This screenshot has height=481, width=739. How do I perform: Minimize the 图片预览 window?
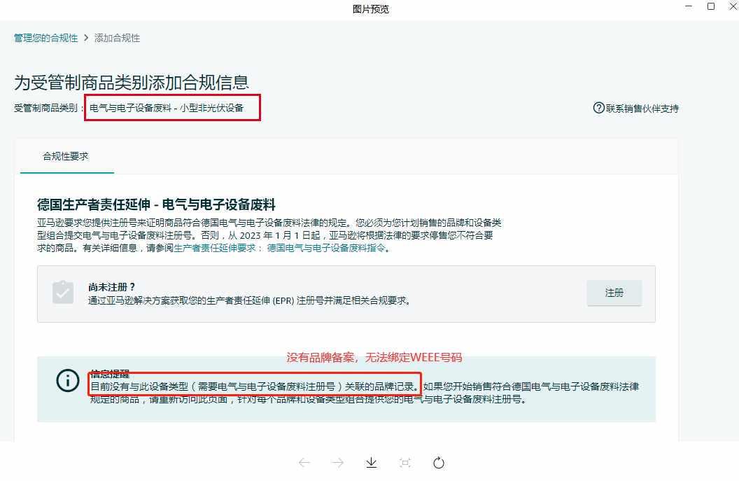(x=689, y=6)
